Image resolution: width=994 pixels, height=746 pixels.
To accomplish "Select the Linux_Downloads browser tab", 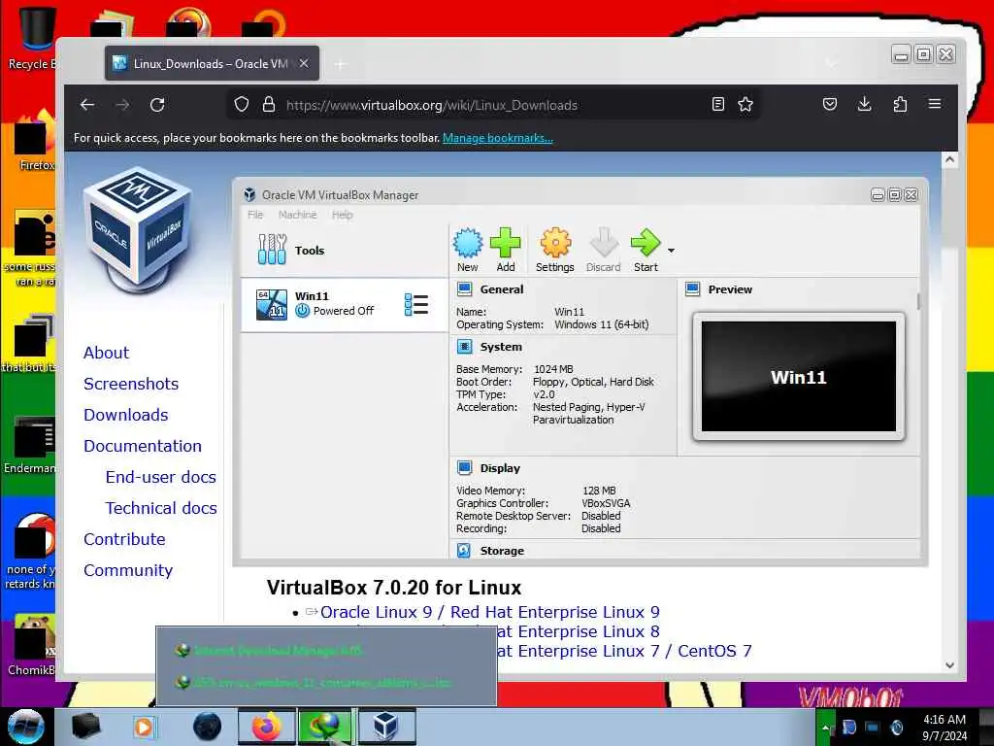I will [x=212, y=63].
